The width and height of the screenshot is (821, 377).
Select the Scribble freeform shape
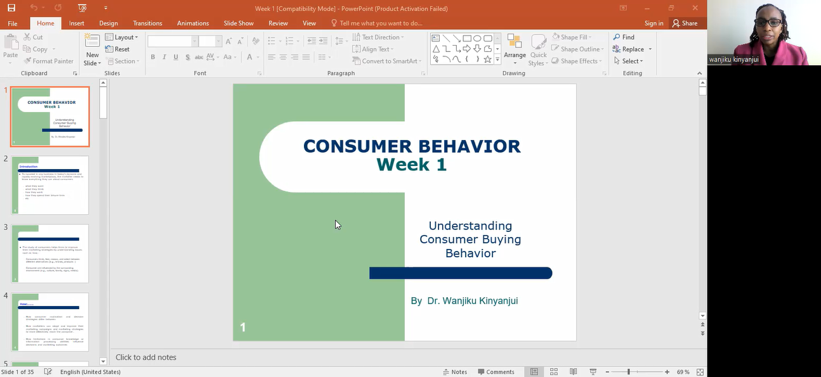(436, 60)
